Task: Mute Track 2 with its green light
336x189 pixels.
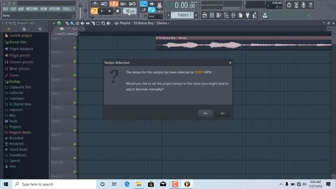Action: pyautogui.click(x=75, y=61)
